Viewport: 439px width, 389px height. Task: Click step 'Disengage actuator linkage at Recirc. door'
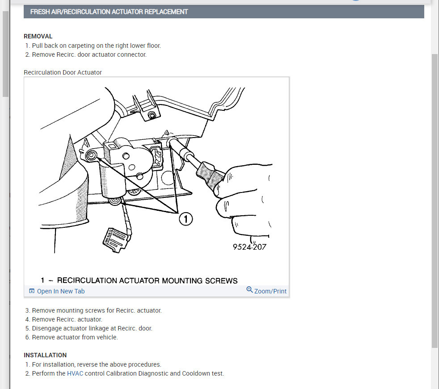coord(92,328)
